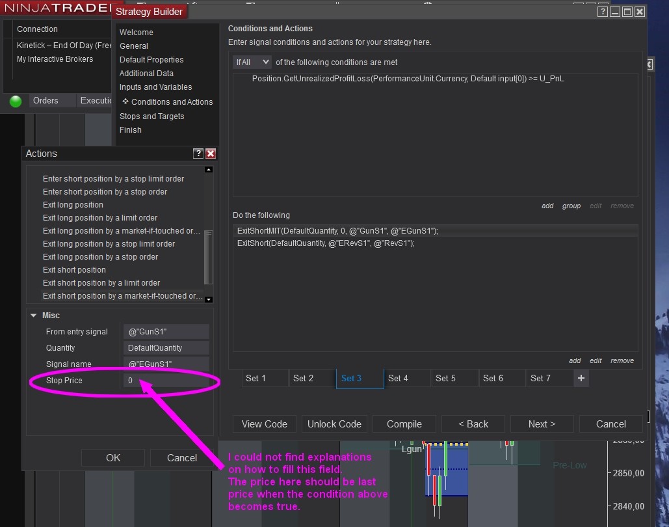Image resolution: width=669 pixels, height=527 pixels.
Task: Switch to the Set 5 tab
Action: (454, 377)
